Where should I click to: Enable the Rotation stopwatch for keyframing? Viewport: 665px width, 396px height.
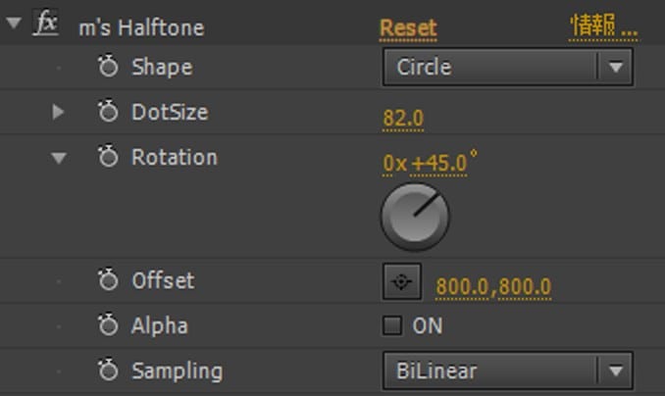(108, 158)
